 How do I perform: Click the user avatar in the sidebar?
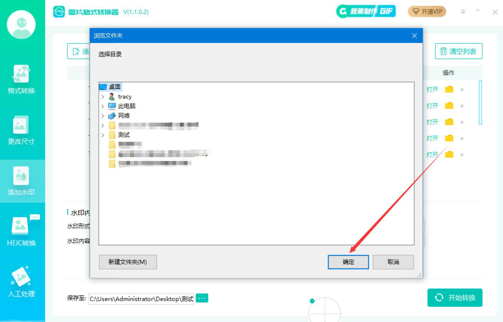point(21,25)
